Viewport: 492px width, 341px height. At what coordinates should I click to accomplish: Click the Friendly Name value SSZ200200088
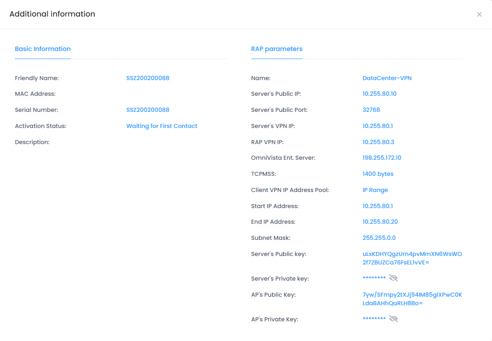(x=147, y=78)
